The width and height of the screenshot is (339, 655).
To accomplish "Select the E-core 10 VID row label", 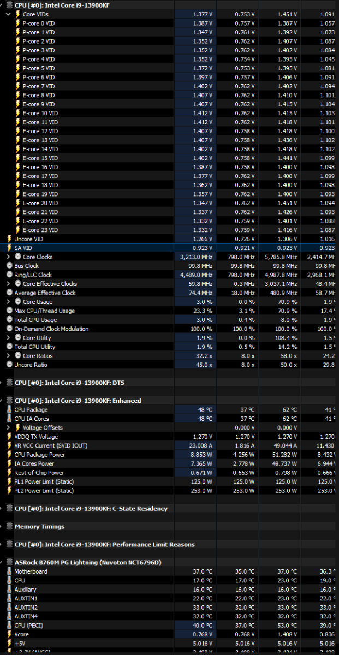I will (x=40, y=113).
